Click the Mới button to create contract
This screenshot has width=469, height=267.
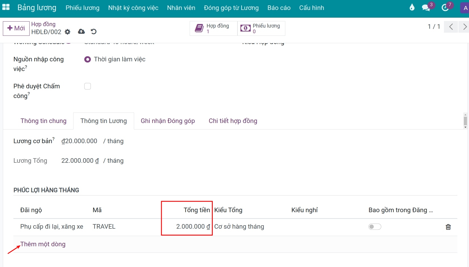[16, 28]
